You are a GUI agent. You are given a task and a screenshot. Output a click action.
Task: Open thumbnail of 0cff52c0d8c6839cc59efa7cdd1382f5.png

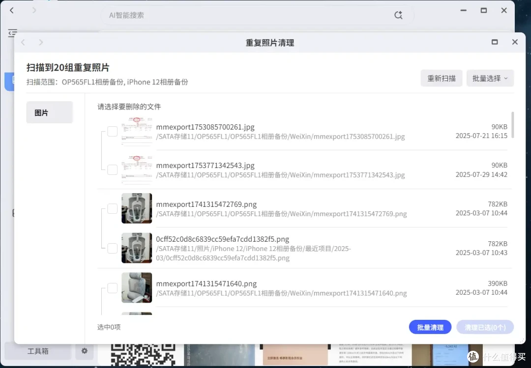pyautogui.click(x=137, y=248)
